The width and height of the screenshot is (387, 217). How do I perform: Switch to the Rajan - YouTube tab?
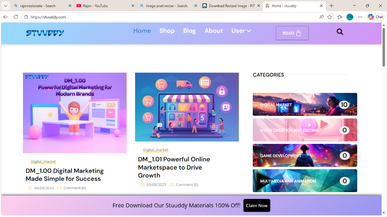(x=104, y=6)
